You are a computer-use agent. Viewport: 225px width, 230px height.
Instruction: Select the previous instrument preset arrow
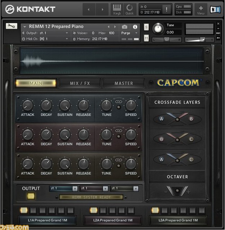(109, 27)
